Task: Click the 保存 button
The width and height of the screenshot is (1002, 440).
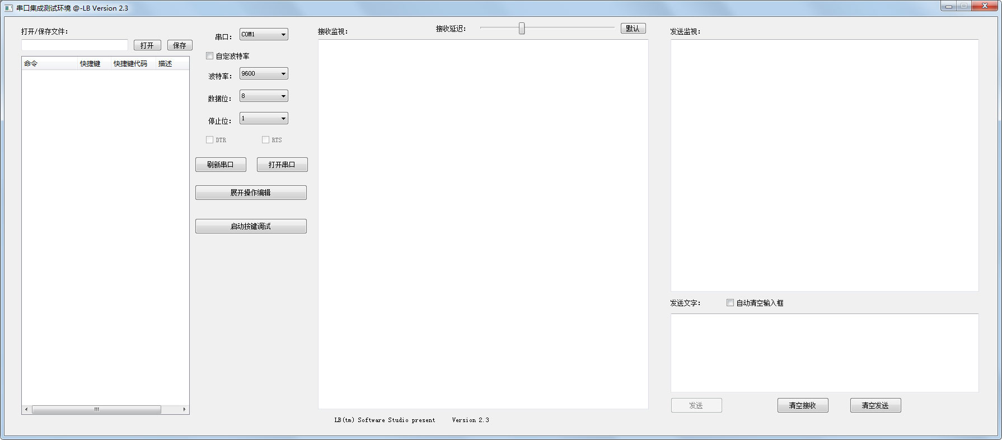Action: [180, 45]
